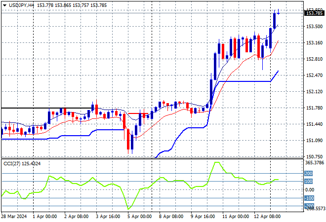Image resolution: width=326 pixels, height=222 pixels.
Task: Click the 153.160 price axis label
Action: [314, 43]
